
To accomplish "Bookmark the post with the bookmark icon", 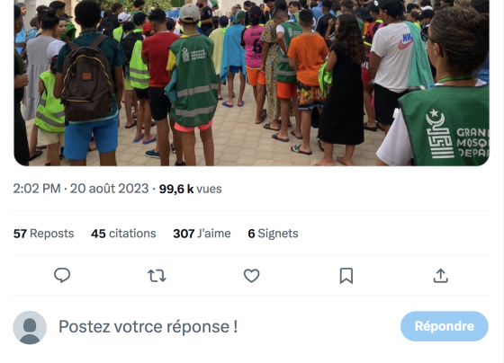I will pyautogui.click(x=346, y=276).
